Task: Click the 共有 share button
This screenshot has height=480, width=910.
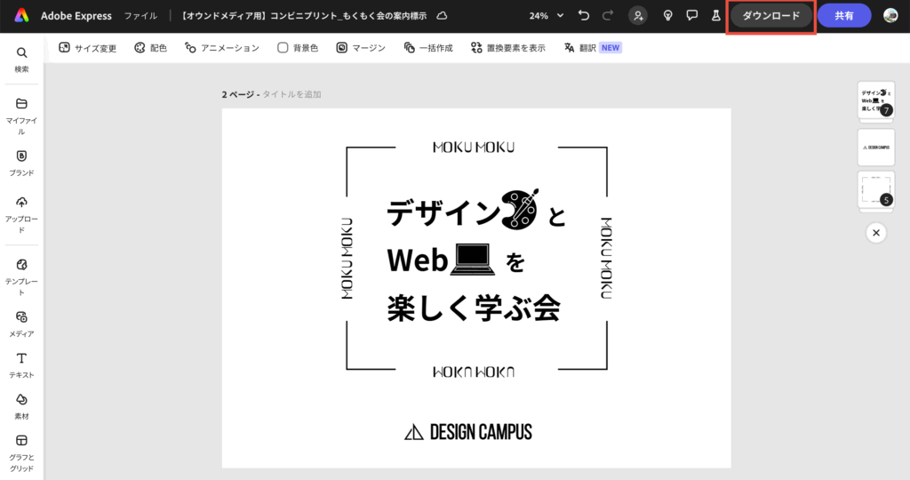Action: [x=843, y=16]
